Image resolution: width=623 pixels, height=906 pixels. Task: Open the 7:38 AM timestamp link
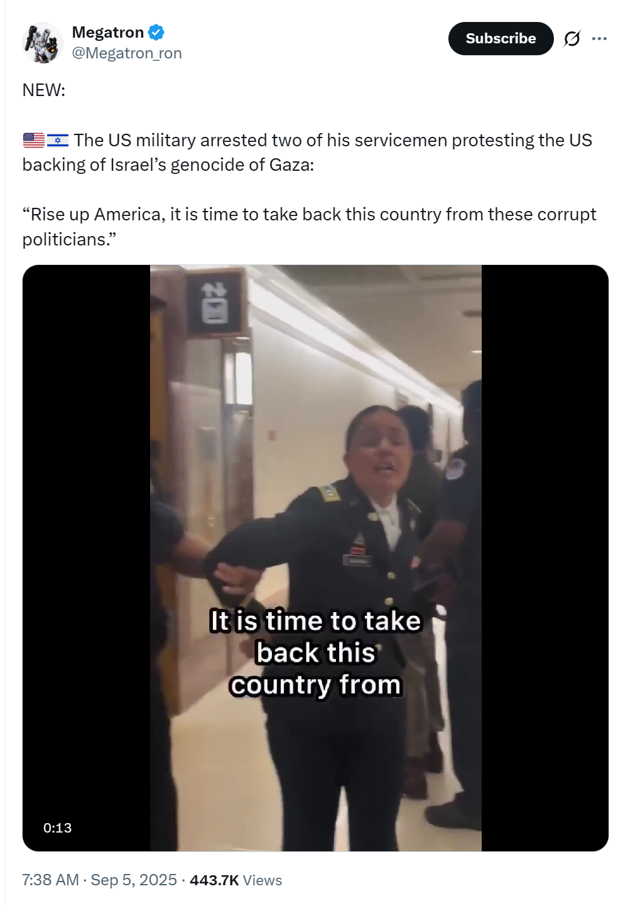pos(51,880)
